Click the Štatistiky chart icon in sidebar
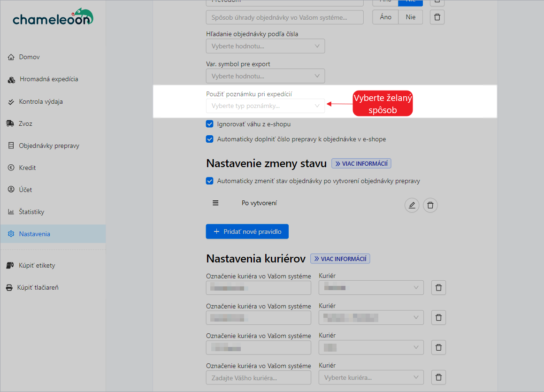544x392 pixels. (x=11, y=212)
